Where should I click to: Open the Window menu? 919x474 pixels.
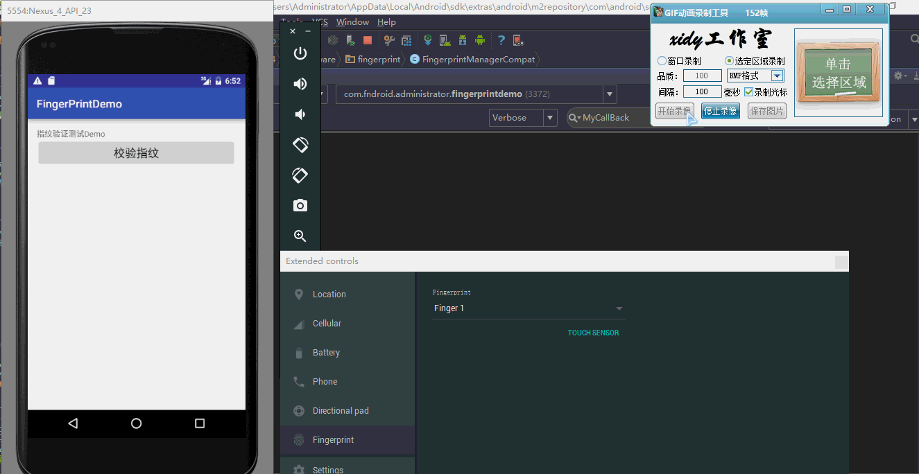pos(352,22)
